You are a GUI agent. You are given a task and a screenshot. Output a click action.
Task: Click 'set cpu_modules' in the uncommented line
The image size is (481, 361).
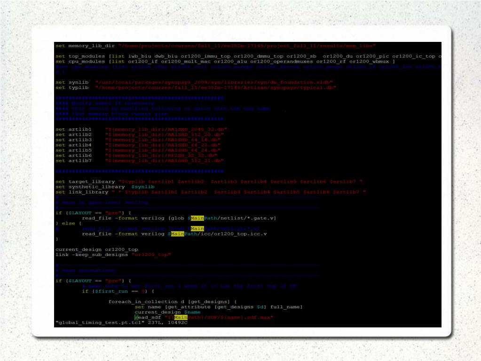80,61
